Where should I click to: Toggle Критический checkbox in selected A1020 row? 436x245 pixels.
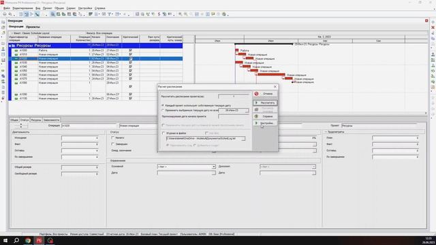130,59
